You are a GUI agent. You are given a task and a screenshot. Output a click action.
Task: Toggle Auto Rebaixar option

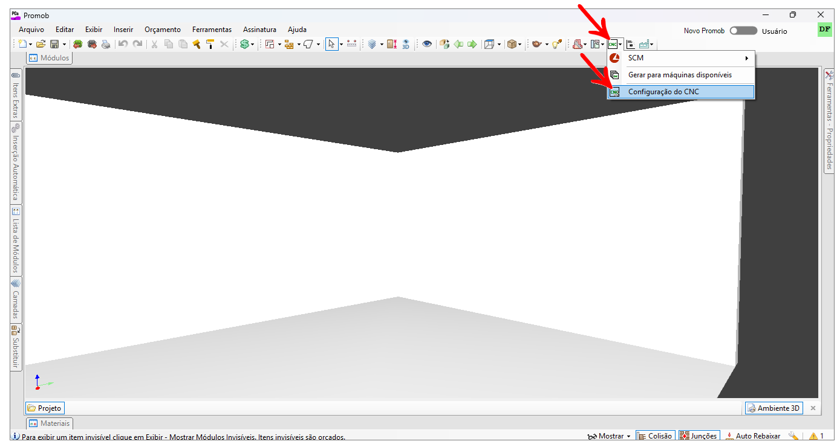(x=753, y=436)
